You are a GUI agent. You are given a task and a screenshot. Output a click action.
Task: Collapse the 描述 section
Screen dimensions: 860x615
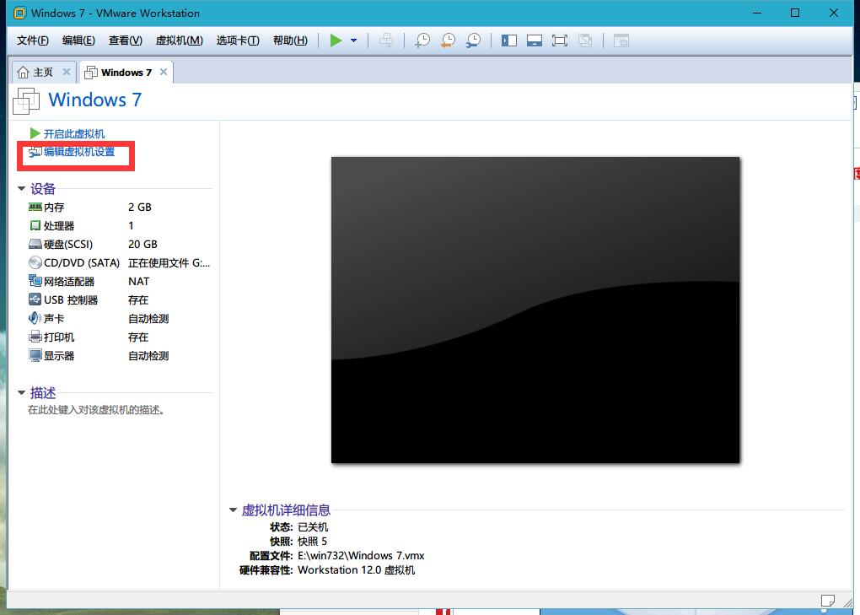click(22, 393)
